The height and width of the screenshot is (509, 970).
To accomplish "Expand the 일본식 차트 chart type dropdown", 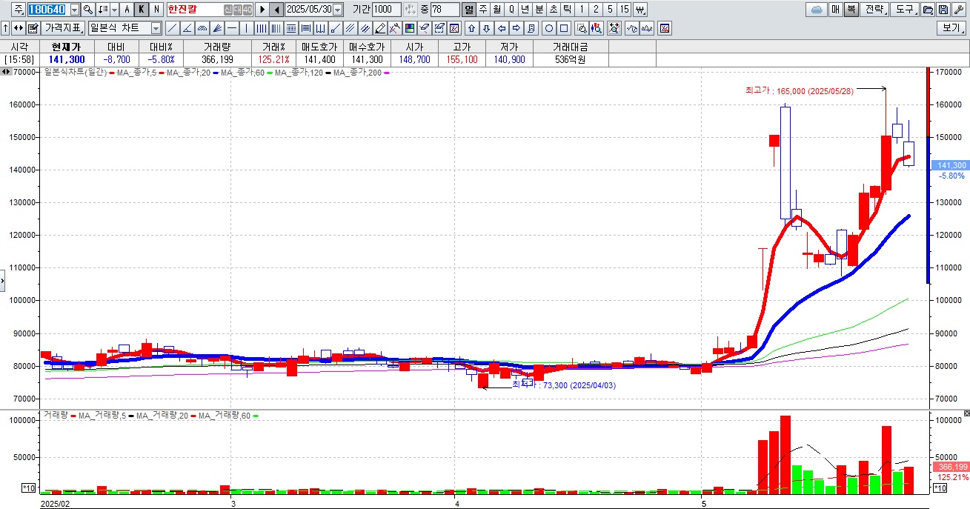I will 156,28.
